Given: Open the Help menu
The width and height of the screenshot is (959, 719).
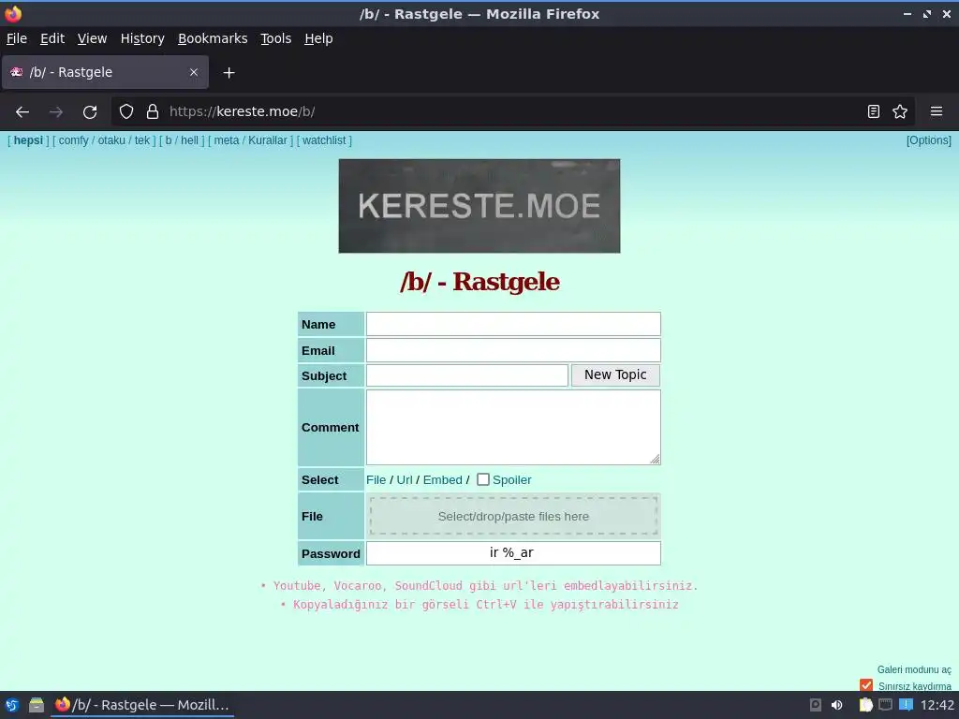Looking at the screenshot, I should click(318, 38).
